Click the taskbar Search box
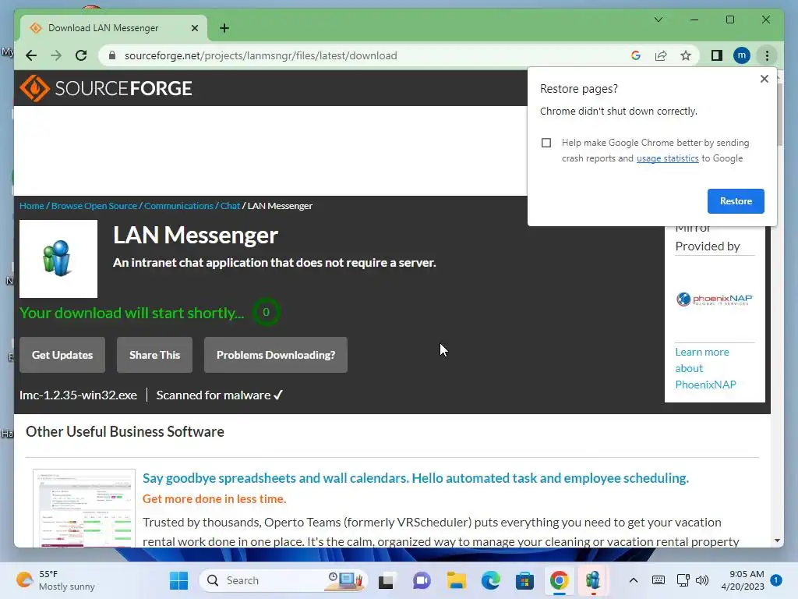Screen dimensions: 798x599 click(x=283, y=580)
